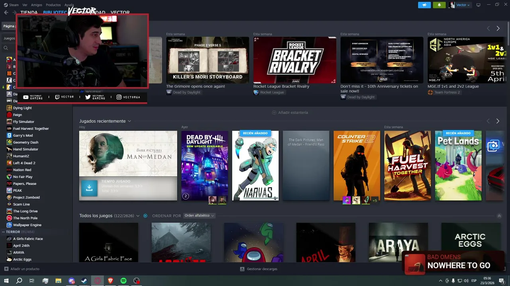Click the Geometry Dash list icon
The width and height of the screenshot is (510, 286).
click(9, 142)
